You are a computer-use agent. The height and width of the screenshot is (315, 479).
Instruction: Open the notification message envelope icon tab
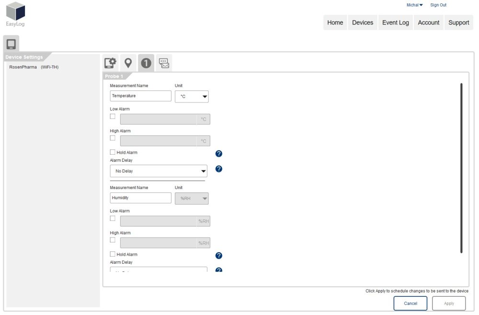pyautogui.click(x=164, y=63)
